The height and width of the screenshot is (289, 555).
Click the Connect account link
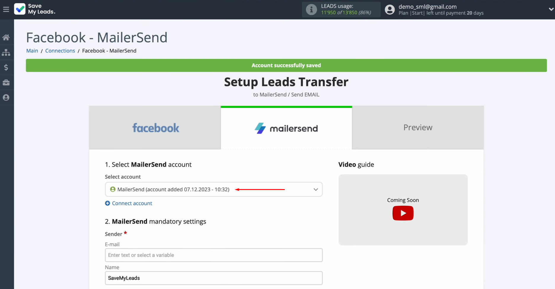click(132, 203)
